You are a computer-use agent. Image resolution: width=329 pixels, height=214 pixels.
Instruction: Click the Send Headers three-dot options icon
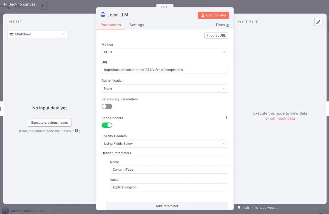point(226,118)
